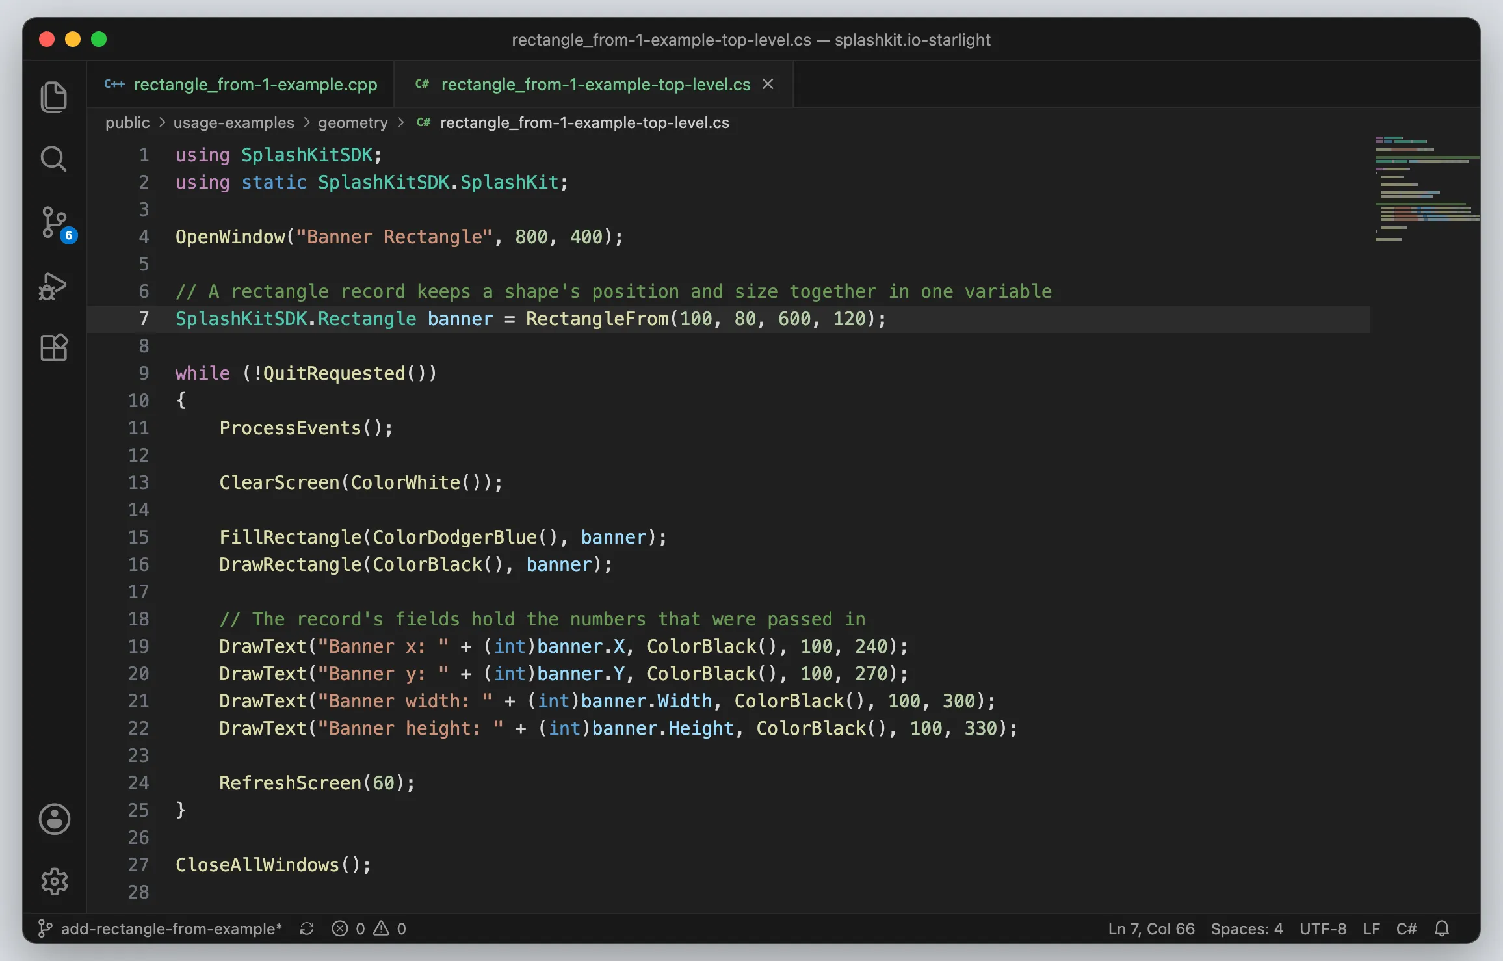Switch to rectangle_from-1-example.cpp tab
This screenshot has width=1503, height=961.
[x=241, y=85]
